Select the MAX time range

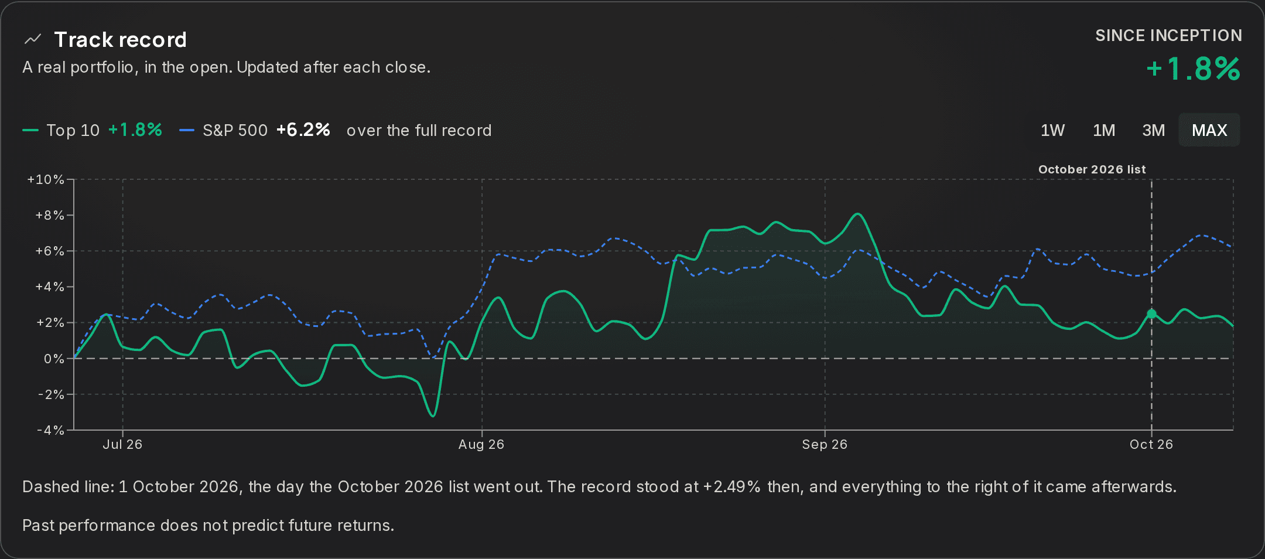pos(1209,130)
